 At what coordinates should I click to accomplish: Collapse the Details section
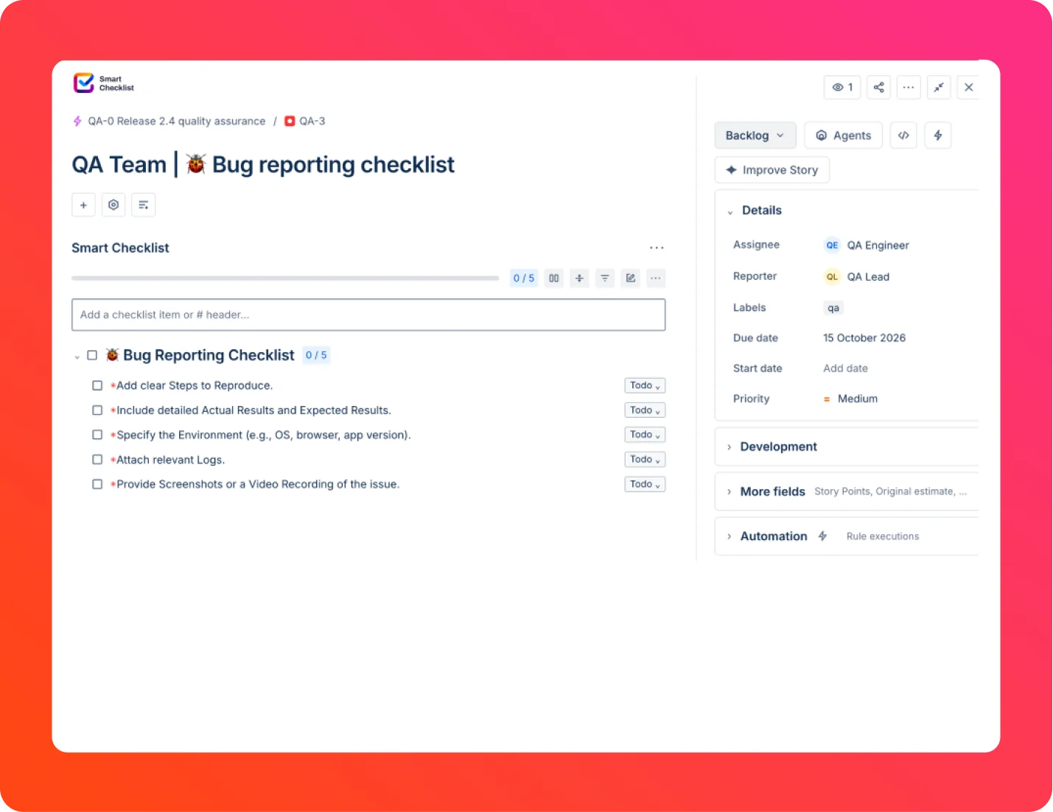click(730, 211)
